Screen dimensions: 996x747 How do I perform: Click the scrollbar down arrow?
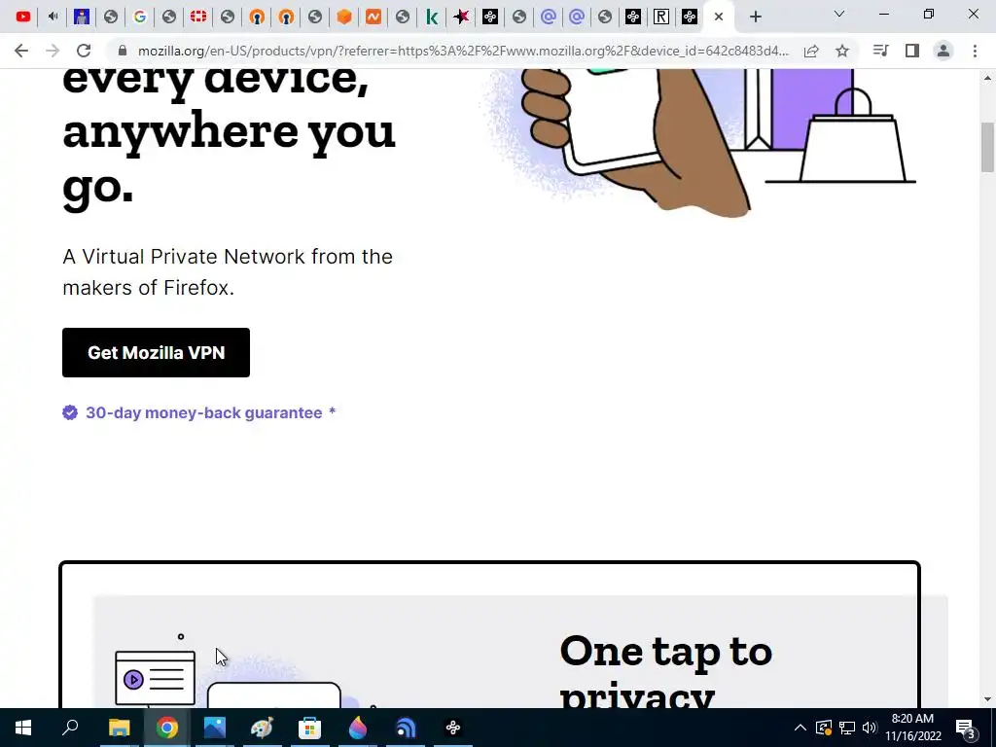pos(987,699)
